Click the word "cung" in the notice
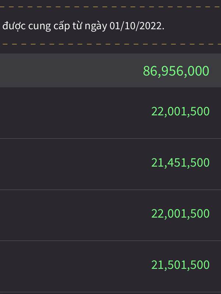The width and height of the screenshot is (221, 294). point(39,26)
